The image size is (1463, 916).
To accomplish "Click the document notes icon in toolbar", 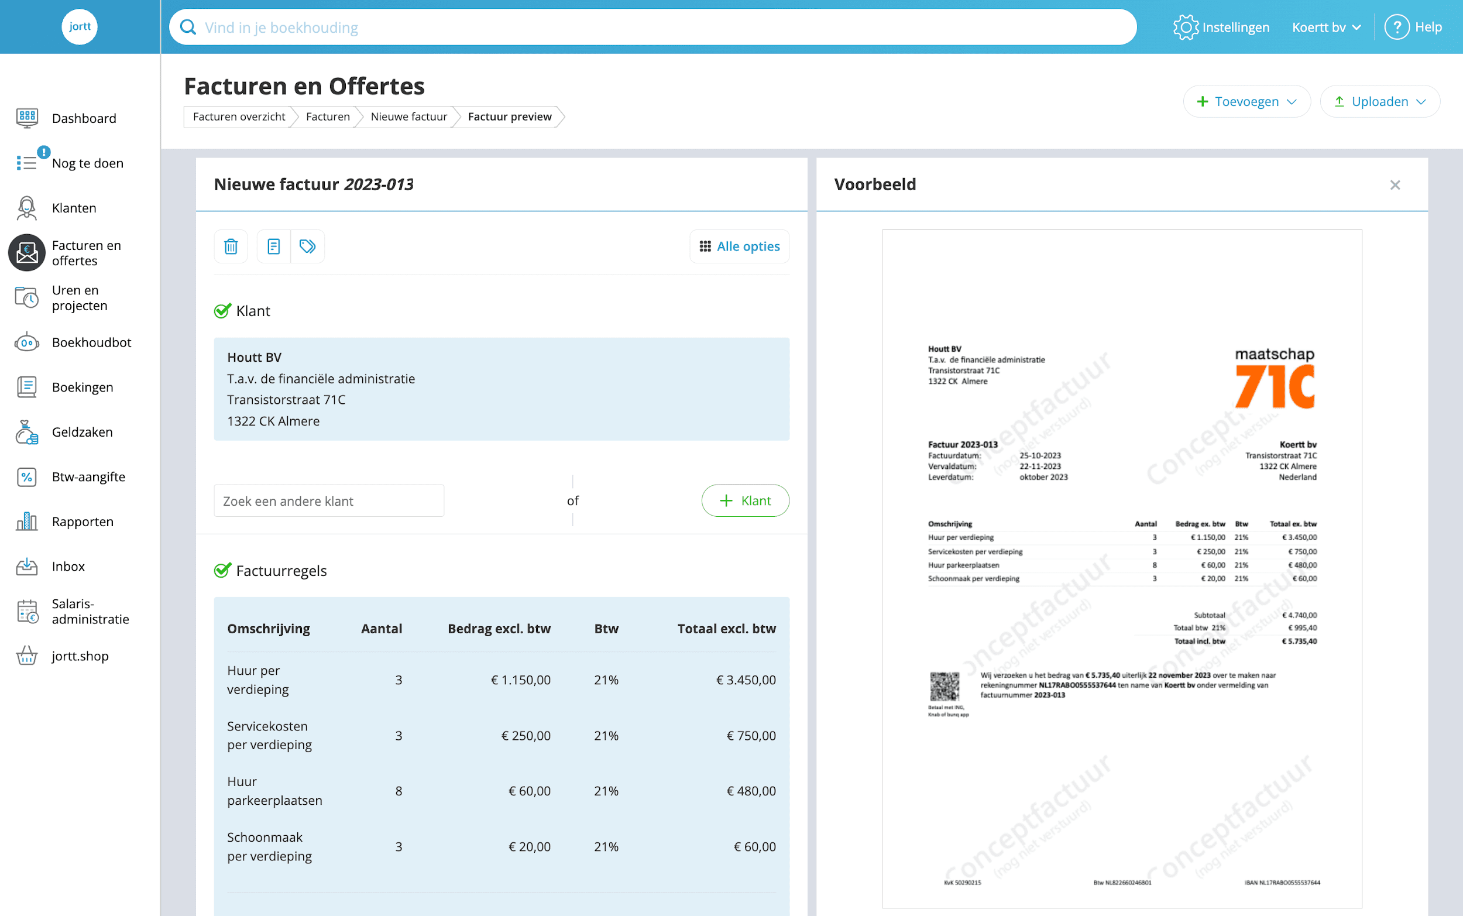I will tap(274, 246).
